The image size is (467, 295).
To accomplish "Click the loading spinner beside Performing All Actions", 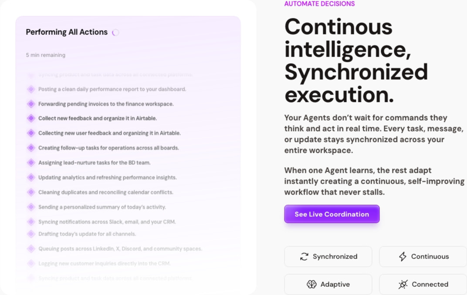I will 115,32.
